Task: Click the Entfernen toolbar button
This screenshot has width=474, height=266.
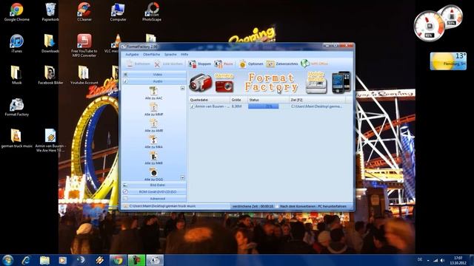Action: pos(138,64)
